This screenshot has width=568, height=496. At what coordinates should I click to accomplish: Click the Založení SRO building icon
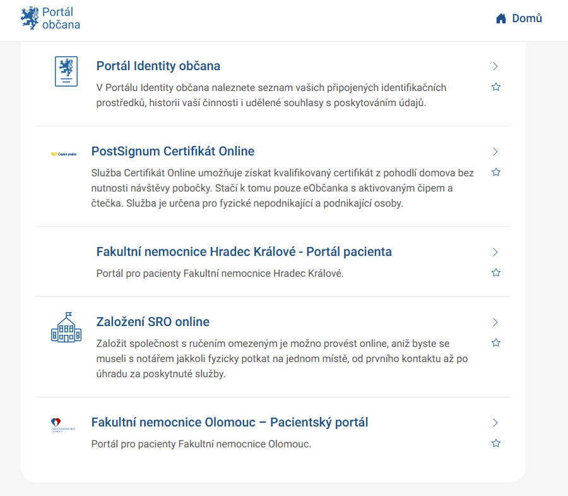[x=66, y=327]
